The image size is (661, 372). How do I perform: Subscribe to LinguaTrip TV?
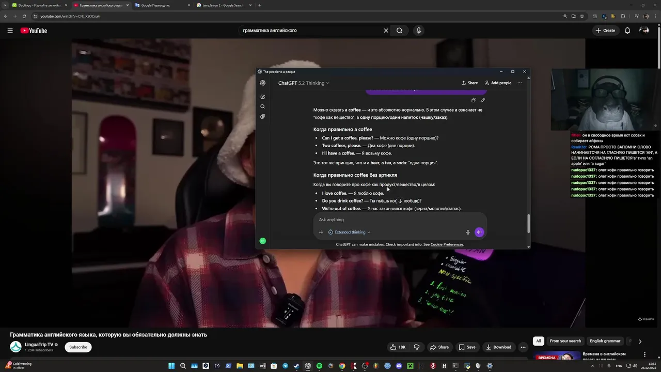click(x=78, y=347)
